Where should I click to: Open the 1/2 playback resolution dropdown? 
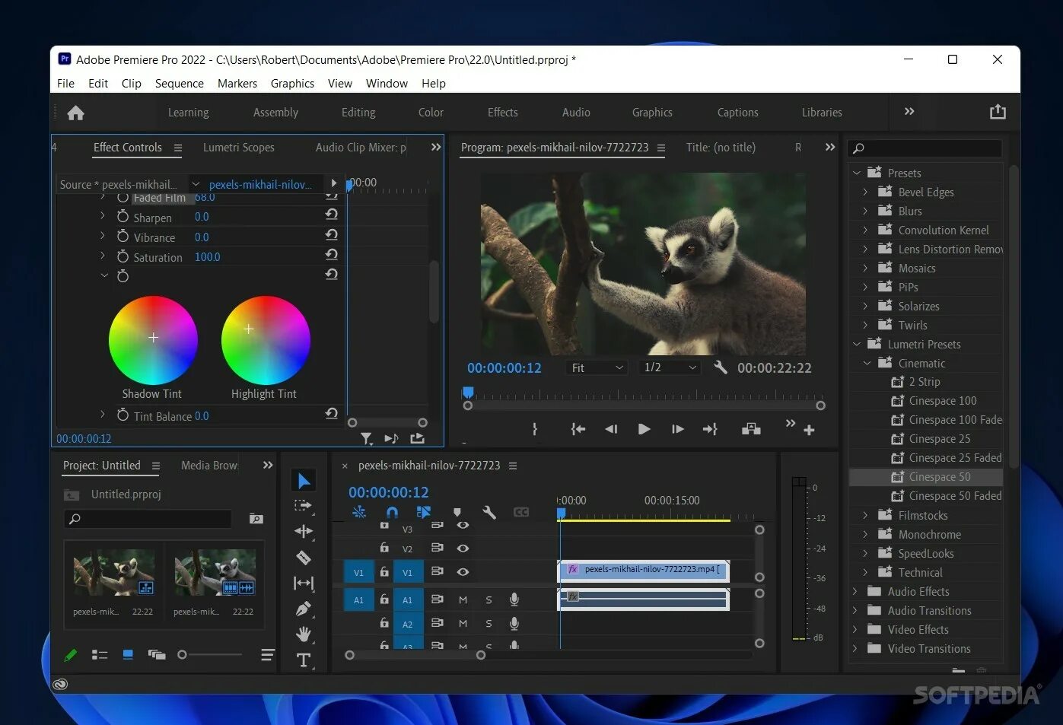click(x=668, y=367)
